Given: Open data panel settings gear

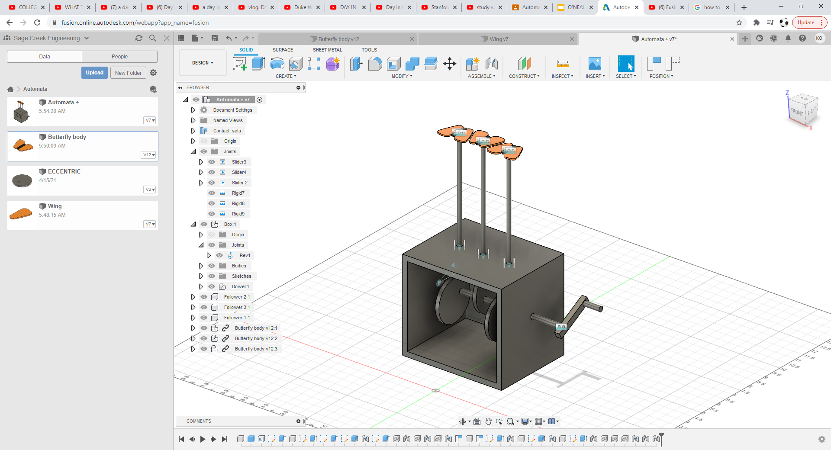Looking at the screenshot, I should click(x=153, y=73).
